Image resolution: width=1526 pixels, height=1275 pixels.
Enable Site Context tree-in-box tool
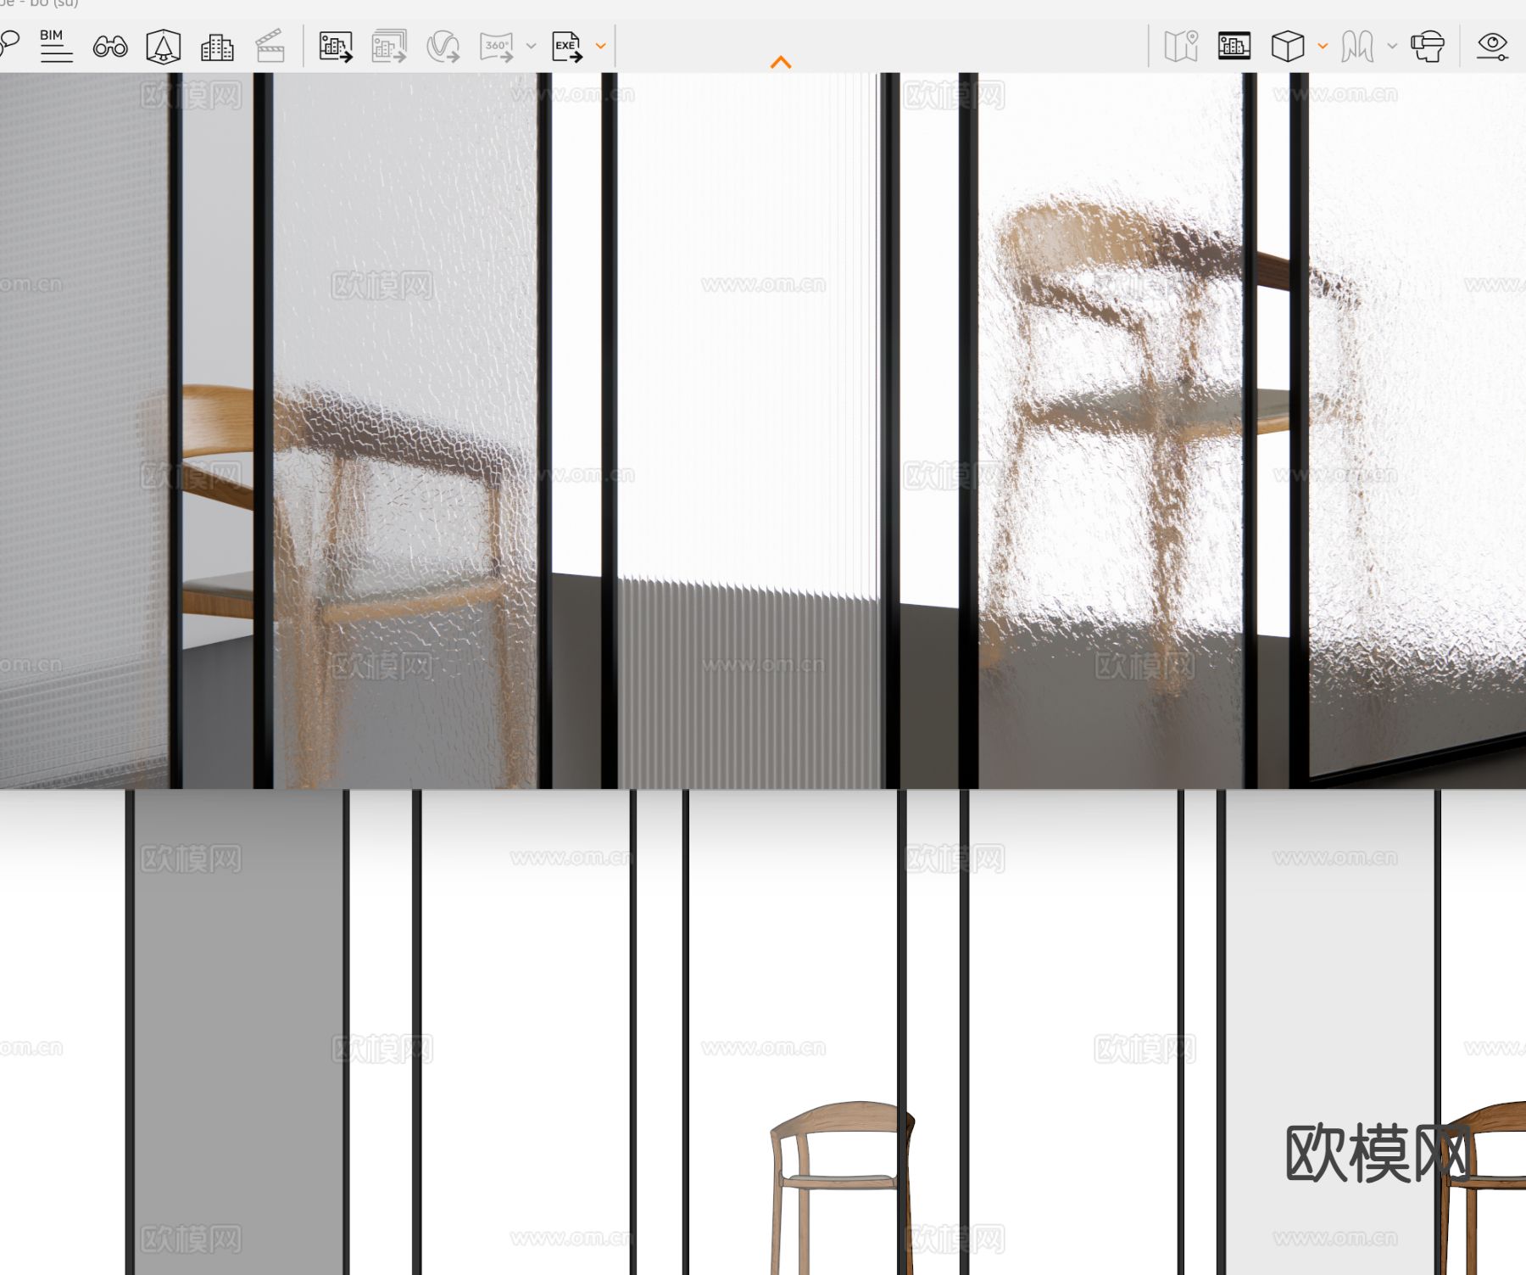tap(163, 47)
